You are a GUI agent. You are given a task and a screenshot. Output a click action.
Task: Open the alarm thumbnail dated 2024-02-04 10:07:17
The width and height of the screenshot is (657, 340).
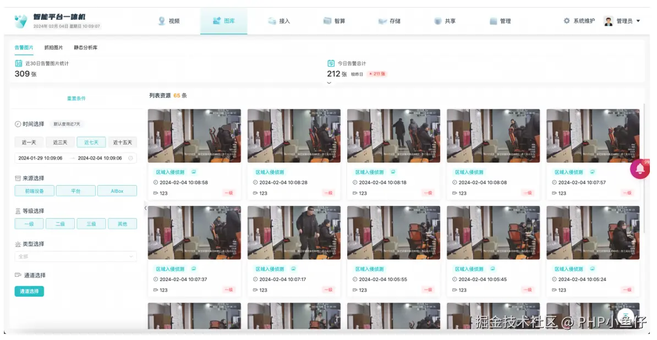click(294, 232)
